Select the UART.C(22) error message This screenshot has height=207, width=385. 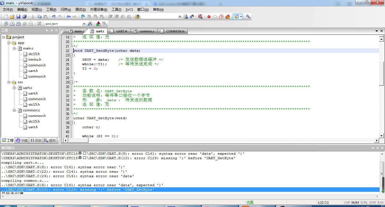coord(64,172)
